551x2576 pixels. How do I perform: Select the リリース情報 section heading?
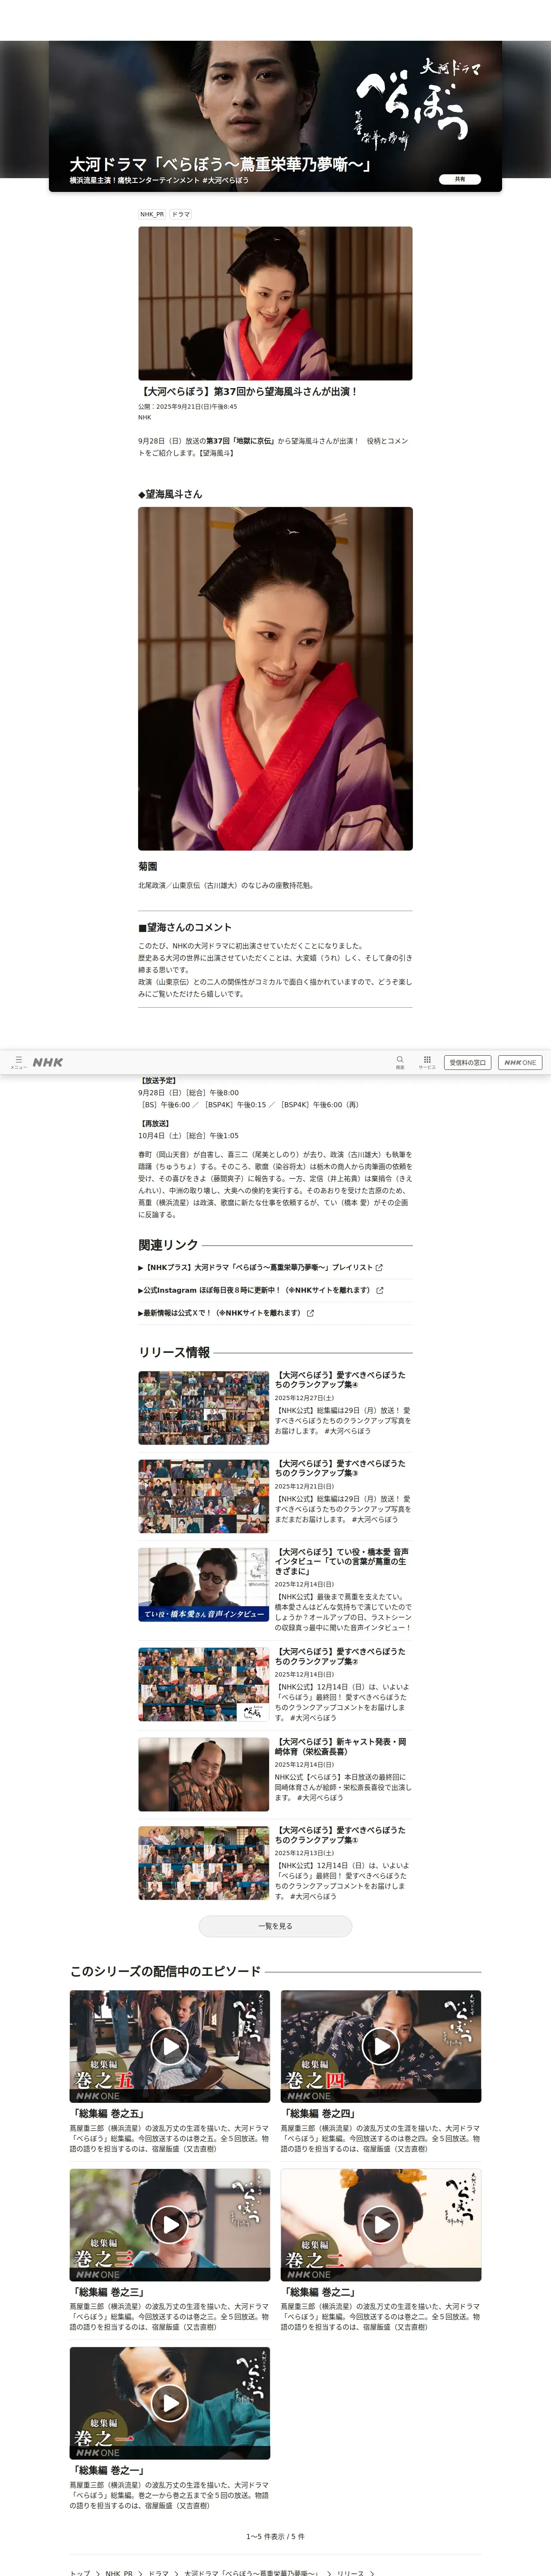pos(174,1352)
